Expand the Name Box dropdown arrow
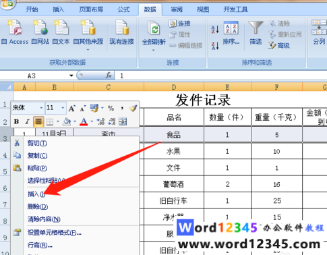 tap(71, 76)
